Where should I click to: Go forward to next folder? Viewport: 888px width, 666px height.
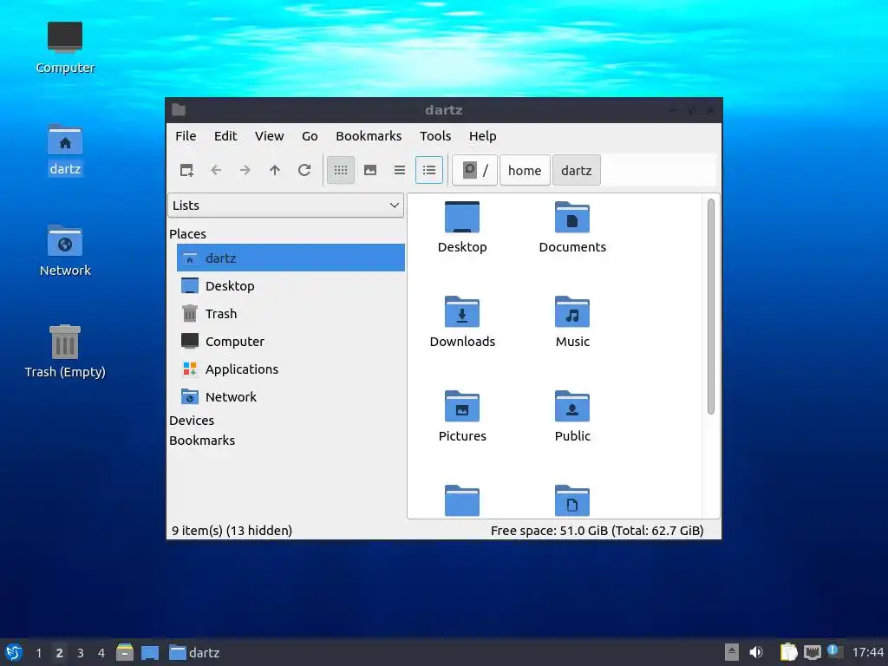(245, 170)
